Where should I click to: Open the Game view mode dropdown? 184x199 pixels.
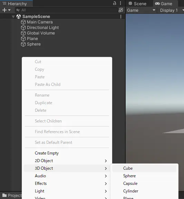(x=141, y=10)
